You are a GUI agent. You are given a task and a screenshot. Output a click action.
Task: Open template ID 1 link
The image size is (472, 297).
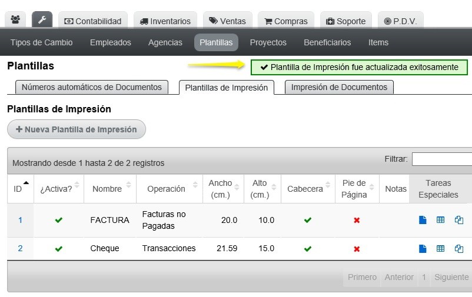pos(20,220)
